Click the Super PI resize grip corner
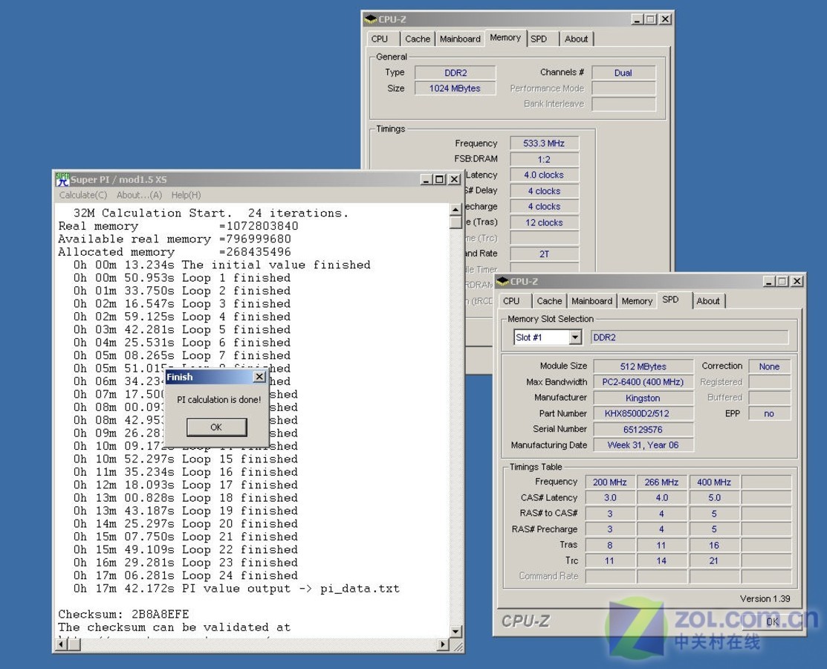This screenshot has width=827, height=669. 457,645
